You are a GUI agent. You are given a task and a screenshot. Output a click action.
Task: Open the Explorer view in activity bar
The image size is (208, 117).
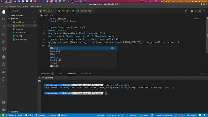pos(4,12)
